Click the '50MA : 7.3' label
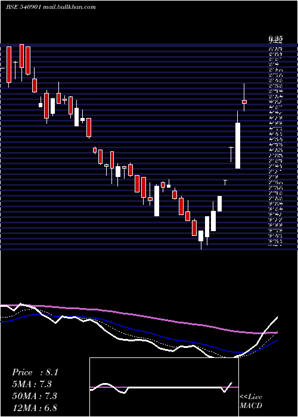 (35, 396)
